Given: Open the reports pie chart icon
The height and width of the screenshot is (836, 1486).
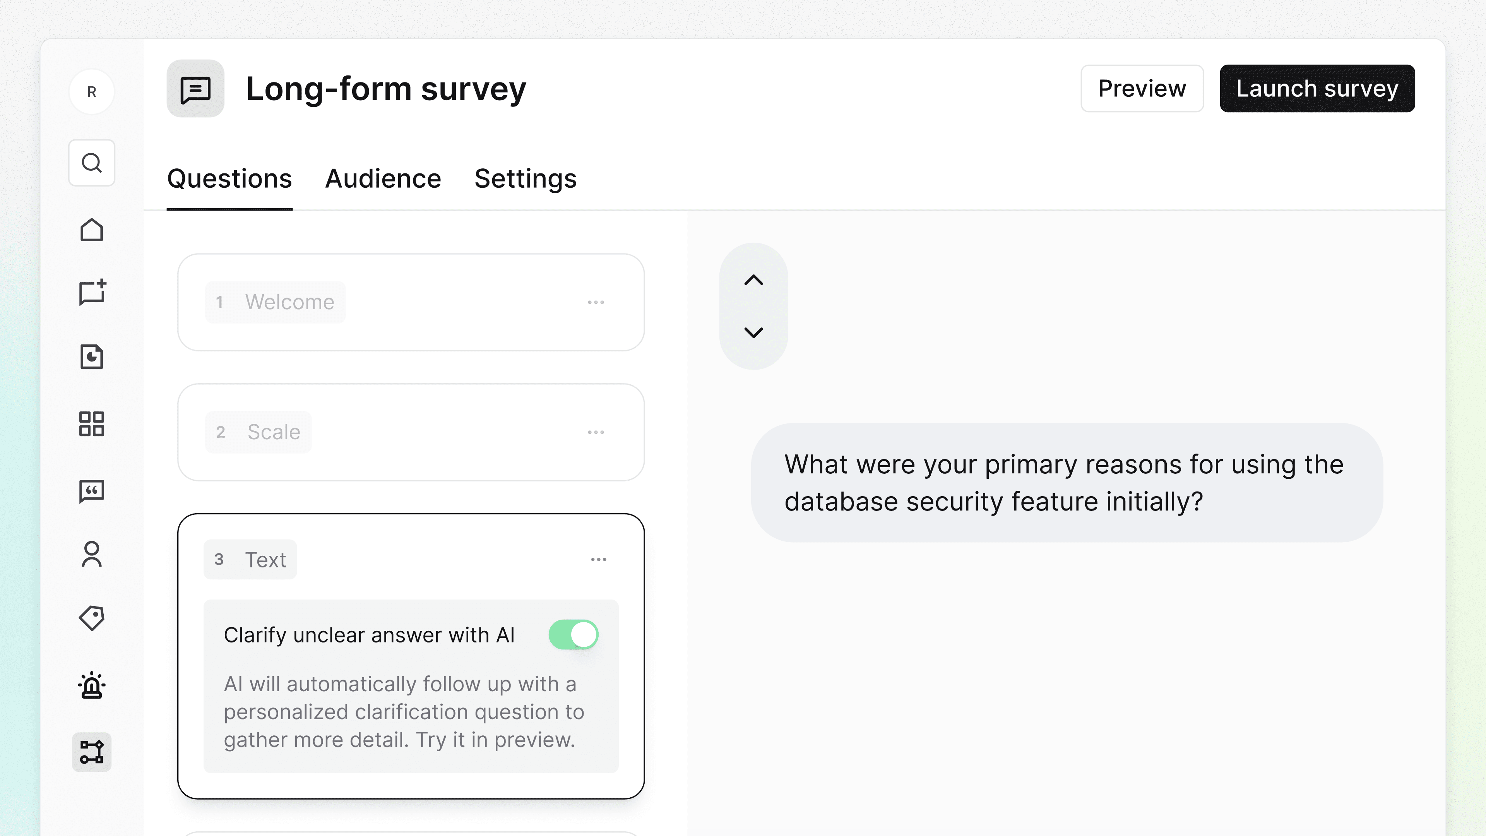Looking at the screenshot, I should (91, 356).
